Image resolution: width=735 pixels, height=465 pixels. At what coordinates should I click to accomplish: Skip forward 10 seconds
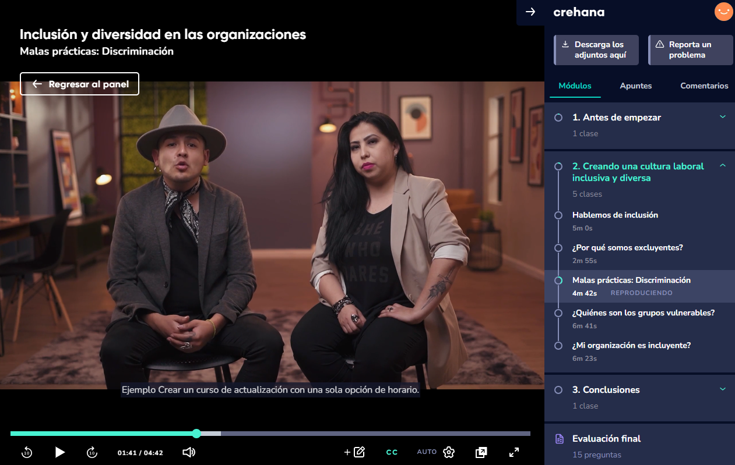coord(92,452)
